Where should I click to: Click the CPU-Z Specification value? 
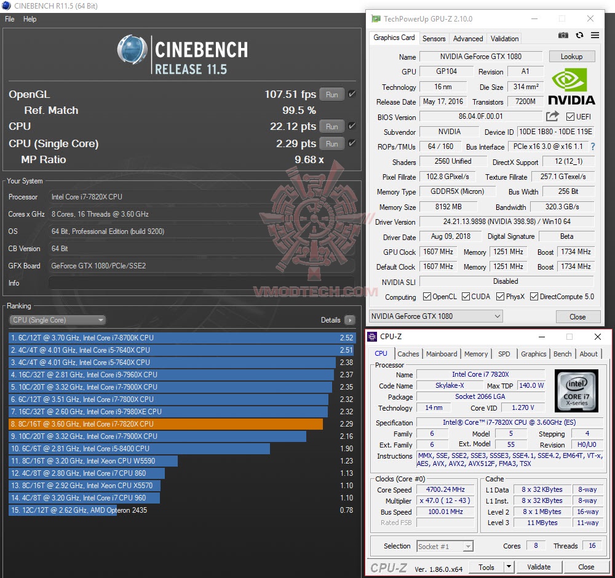coord(509,422)
